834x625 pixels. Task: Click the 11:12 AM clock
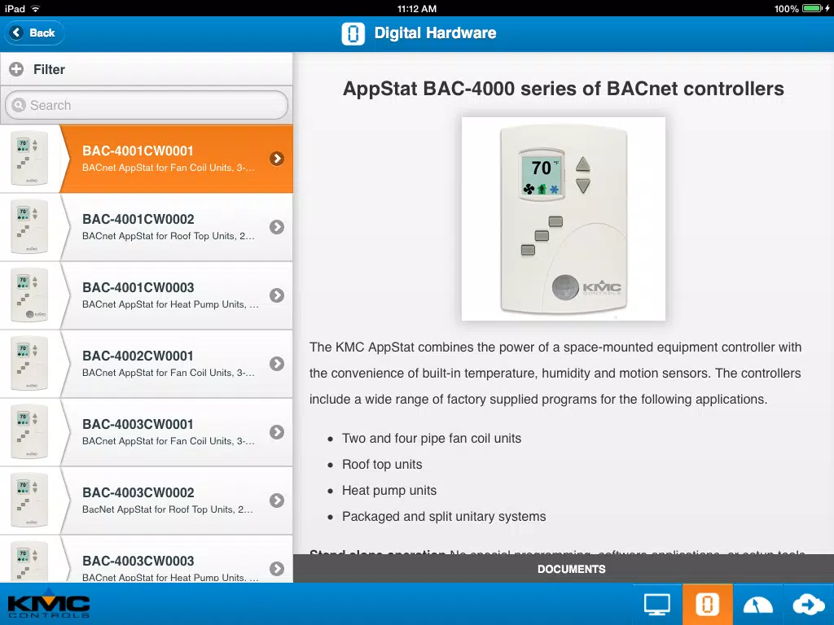pos(417,8)
